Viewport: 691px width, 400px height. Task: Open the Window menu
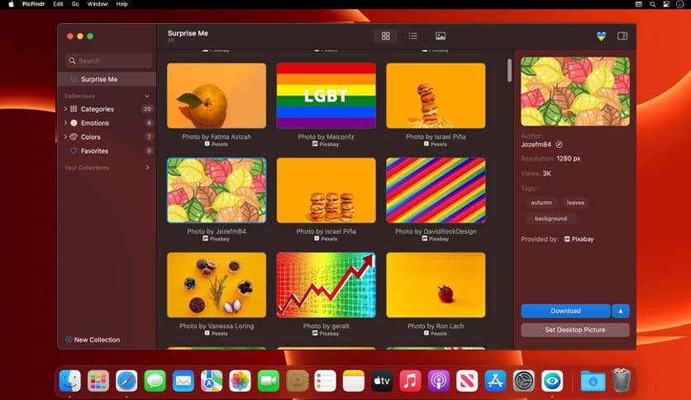tap(98, 4)
